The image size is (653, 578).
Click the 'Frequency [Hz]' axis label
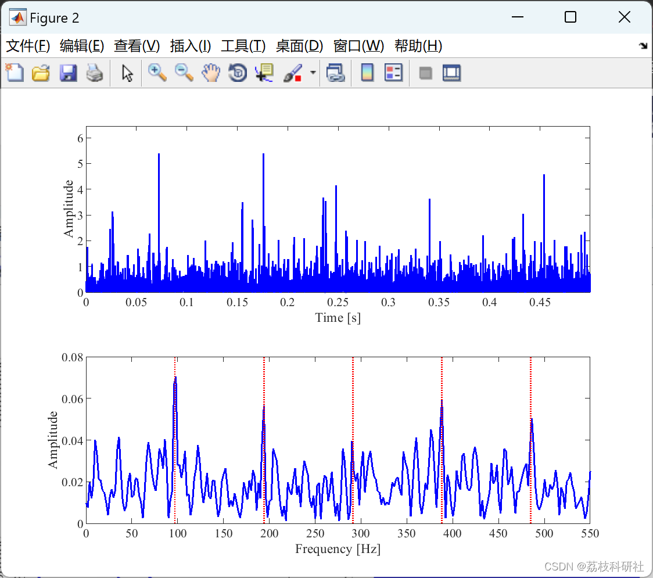pos(338,549)
